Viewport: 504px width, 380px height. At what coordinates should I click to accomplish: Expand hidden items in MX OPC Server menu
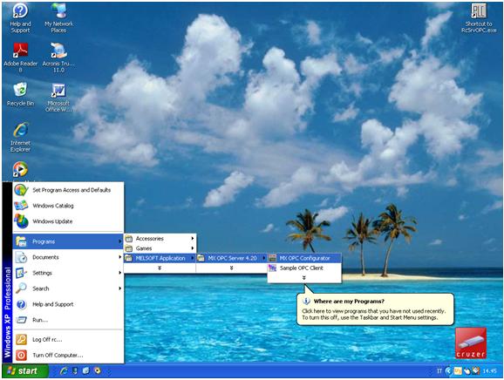pyautogui.click(x=231, y=268)
